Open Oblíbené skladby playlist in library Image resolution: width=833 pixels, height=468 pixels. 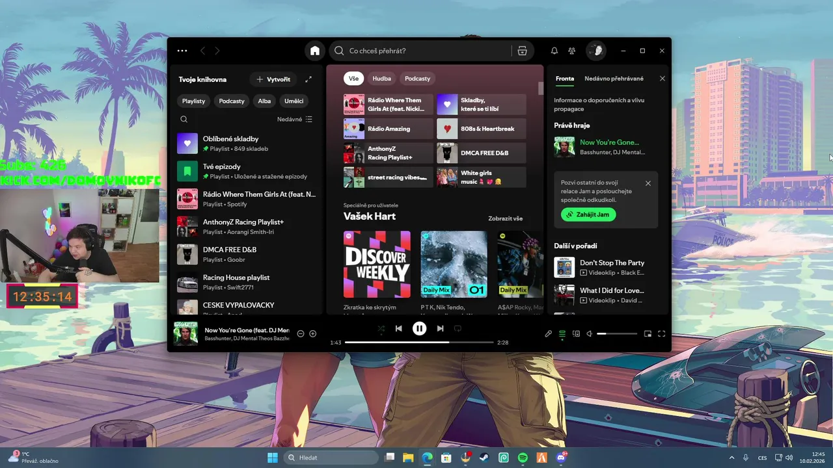coord(246,144)
